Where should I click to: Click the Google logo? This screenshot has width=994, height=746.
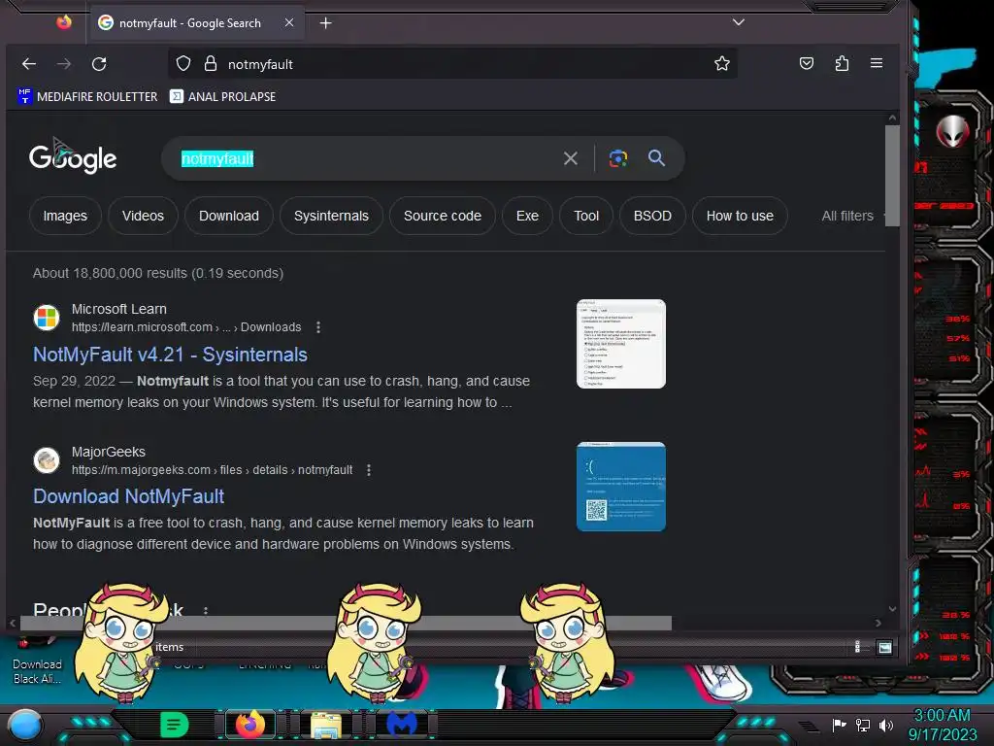tap(72, 157)
